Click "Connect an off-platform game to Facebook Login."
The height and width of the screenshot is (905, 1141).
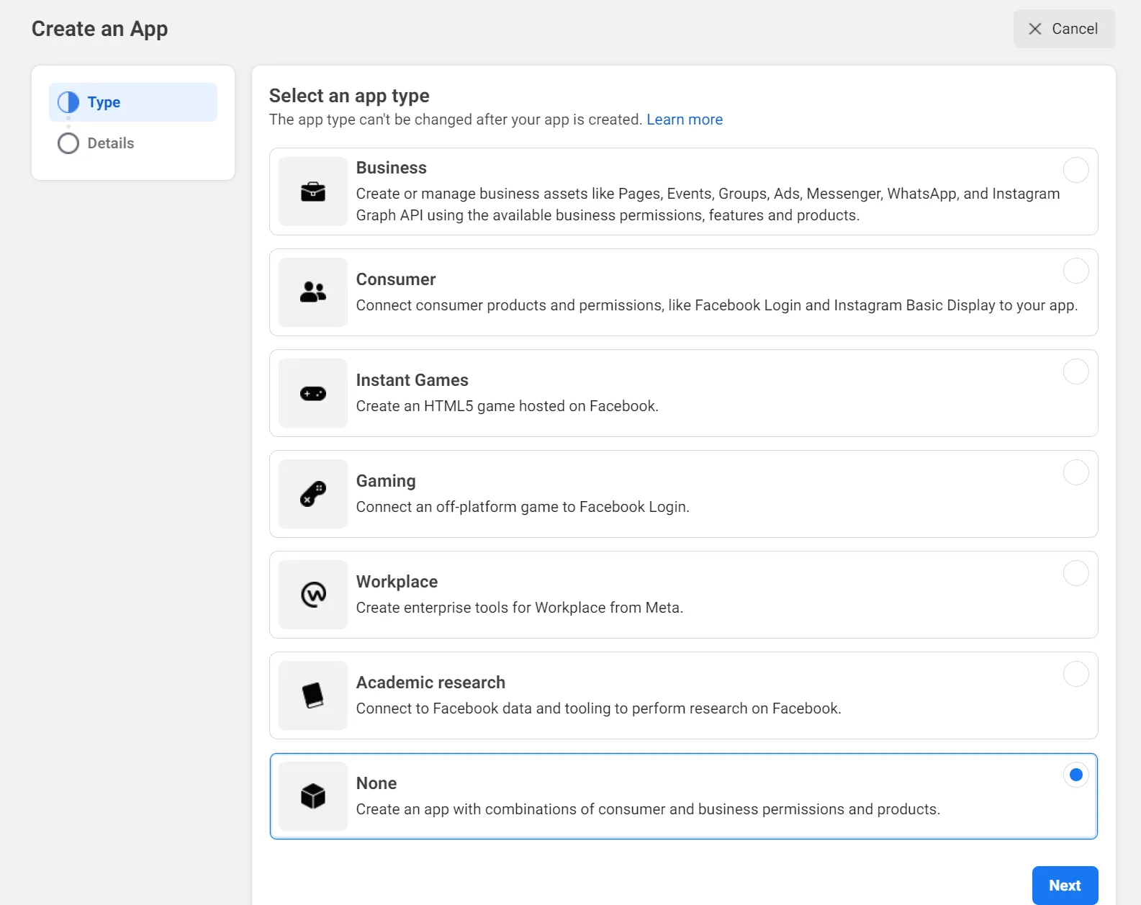coord(523,507)
